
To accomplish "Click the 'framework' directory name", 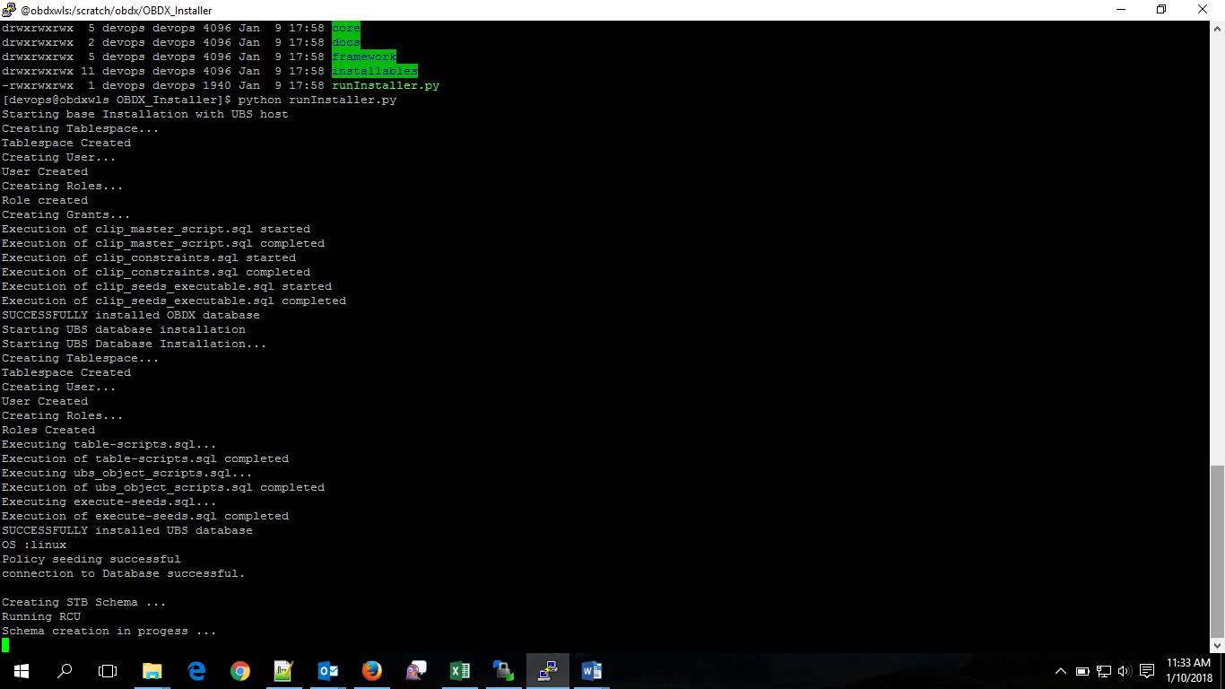I will point(364,57).
